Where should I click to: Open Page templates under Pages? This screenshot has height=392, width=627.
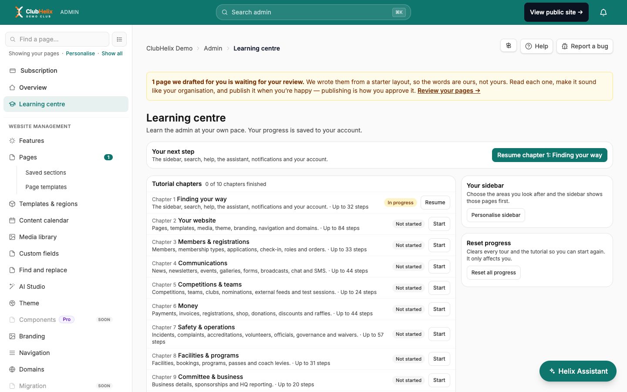point(46,187)
